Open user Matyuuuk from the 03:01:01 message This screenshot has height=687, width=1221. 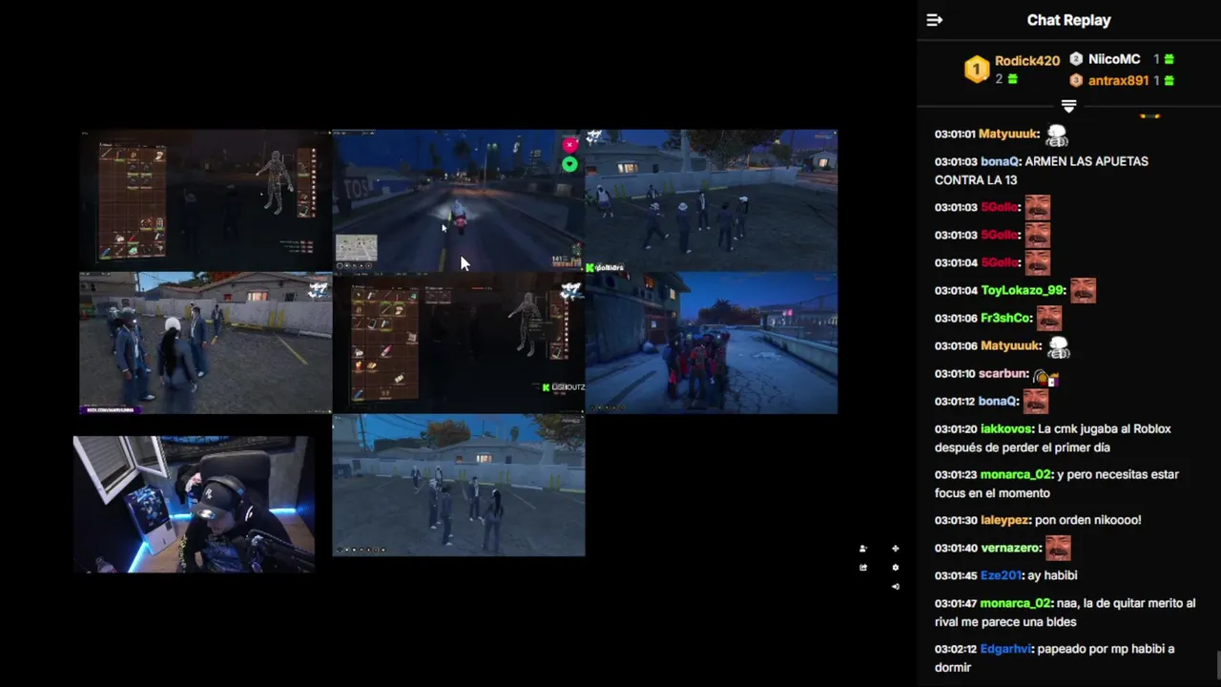point(1009,135)
